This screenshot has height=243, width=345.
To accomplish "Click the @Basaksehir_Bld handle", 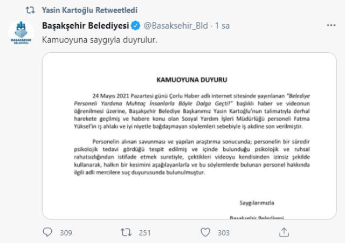I will coord(176,25).
